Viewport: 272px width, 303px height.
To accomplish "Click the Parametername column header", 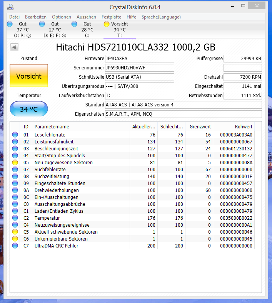I will point(81,126).
